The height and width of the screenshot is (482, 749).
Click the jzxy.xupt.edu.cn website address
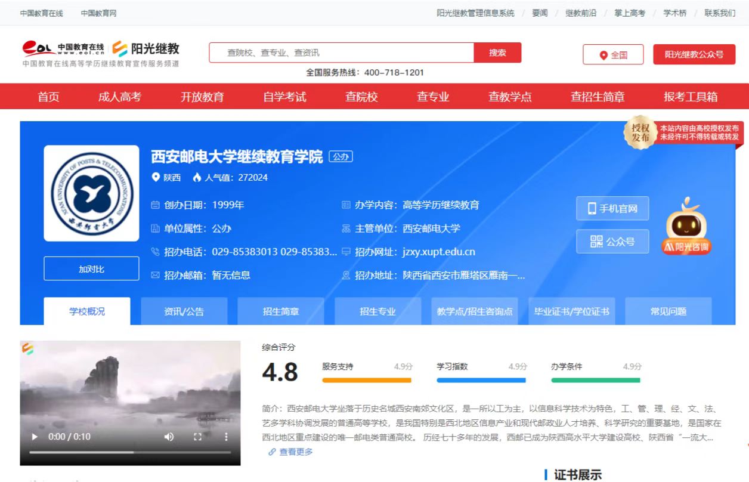tap(439, 252)
